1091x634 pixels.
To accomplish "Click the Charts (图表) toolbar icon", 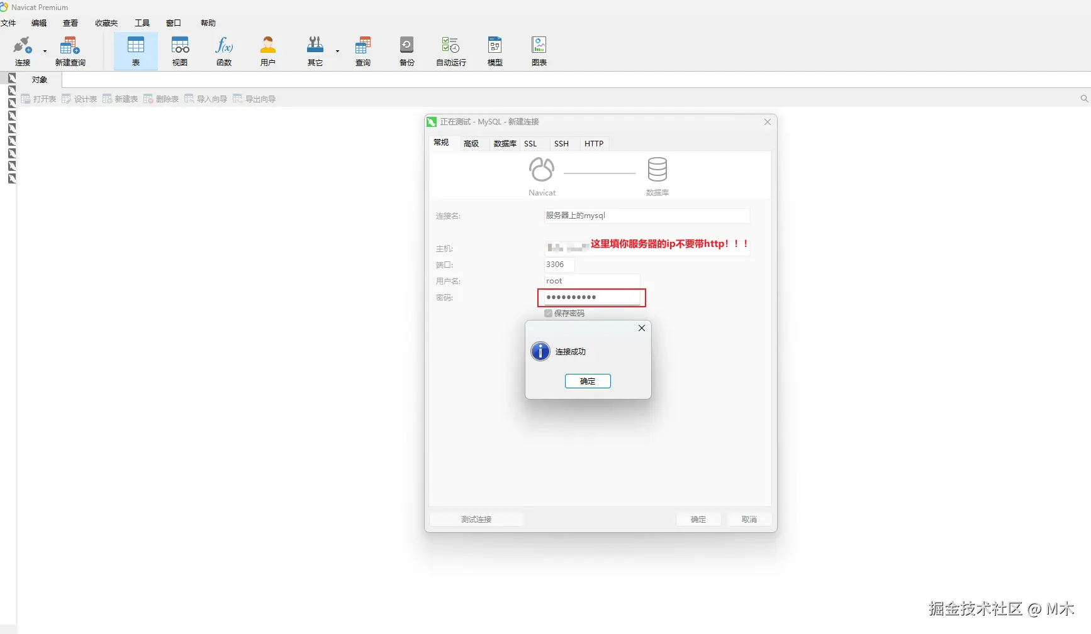I will coord(539,51).
